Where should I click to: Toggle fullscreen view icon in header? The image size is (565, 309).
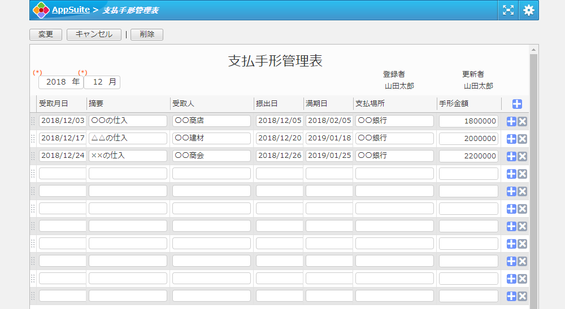click(508, 10)
